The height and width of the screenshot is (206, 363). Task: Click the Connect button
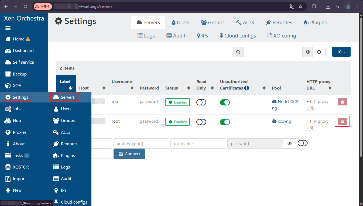(129, 154)
